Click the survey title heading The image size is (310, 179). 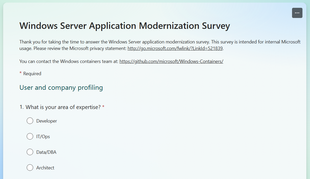pyautogui.click(x=124, y=26)
